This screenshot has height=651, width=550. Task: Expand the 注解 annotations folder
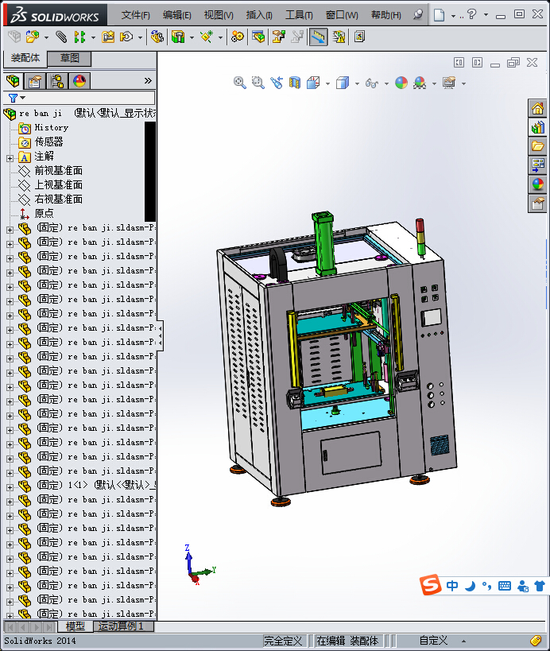click(x=10, y=158)
